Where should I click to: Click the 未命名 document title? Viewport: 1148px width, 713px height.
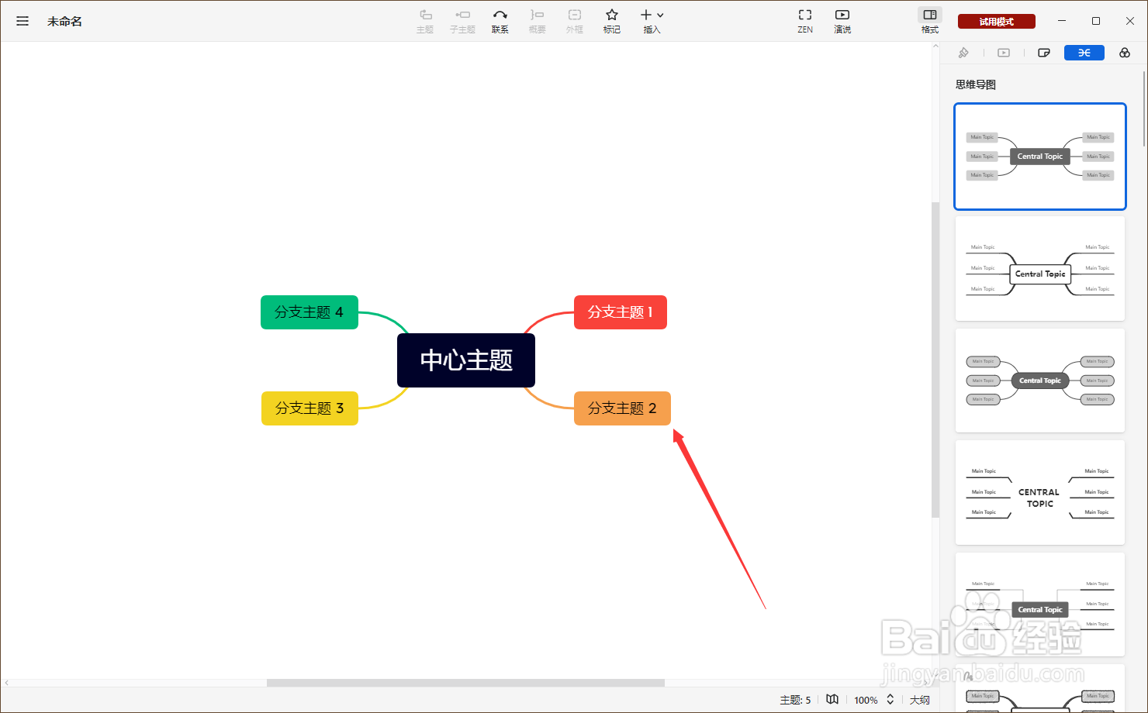click(64, 22)
